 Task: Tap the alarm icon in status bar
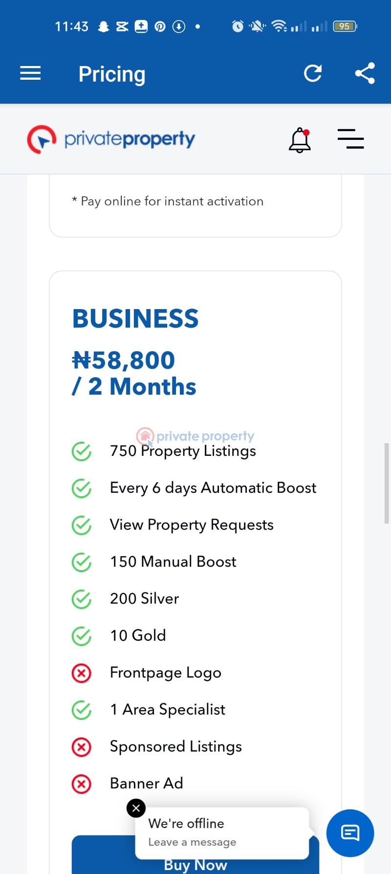(238, 26)
